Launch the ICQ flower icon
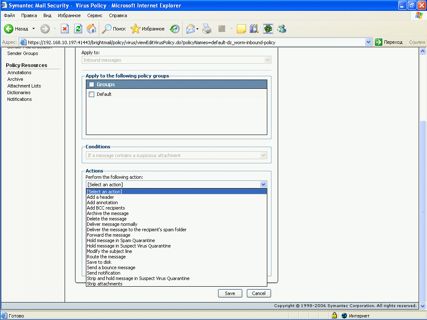This screenshot has width=427, height=320. (268, 29)
